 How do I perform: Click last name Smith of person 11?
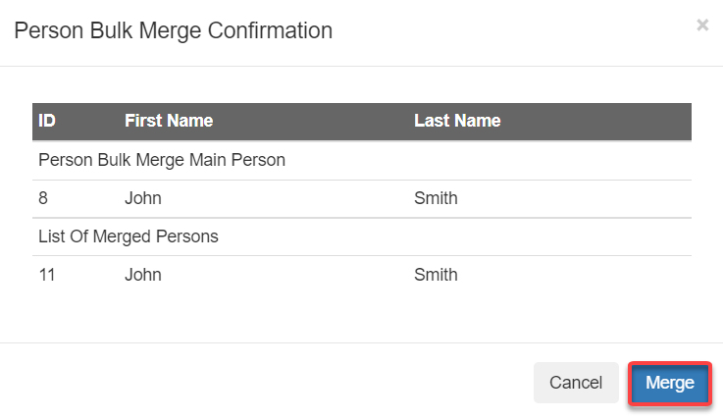436,275
